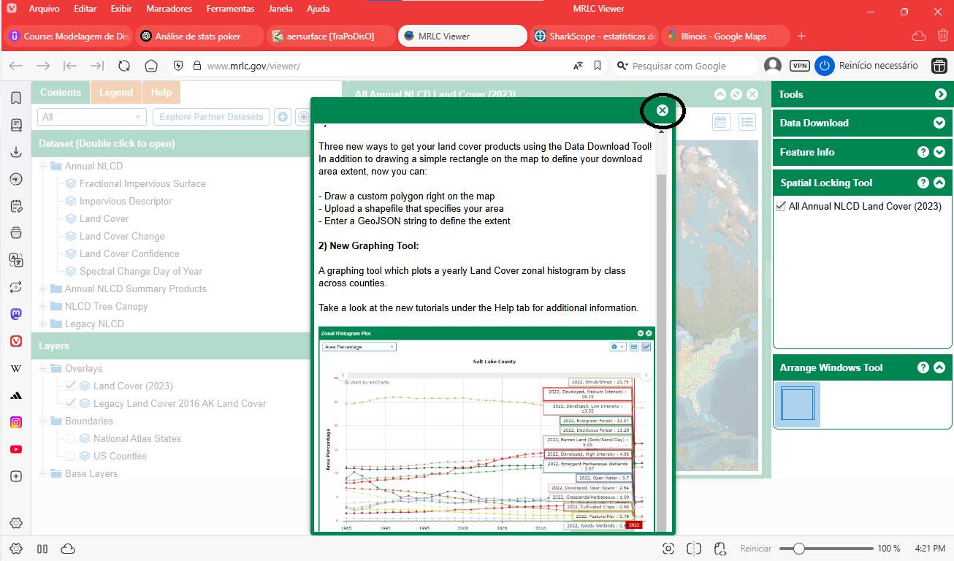Click the add dataset plus icon

point(283,117)
